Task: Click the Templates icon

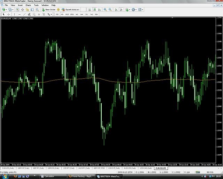Action: click(140, 10)
